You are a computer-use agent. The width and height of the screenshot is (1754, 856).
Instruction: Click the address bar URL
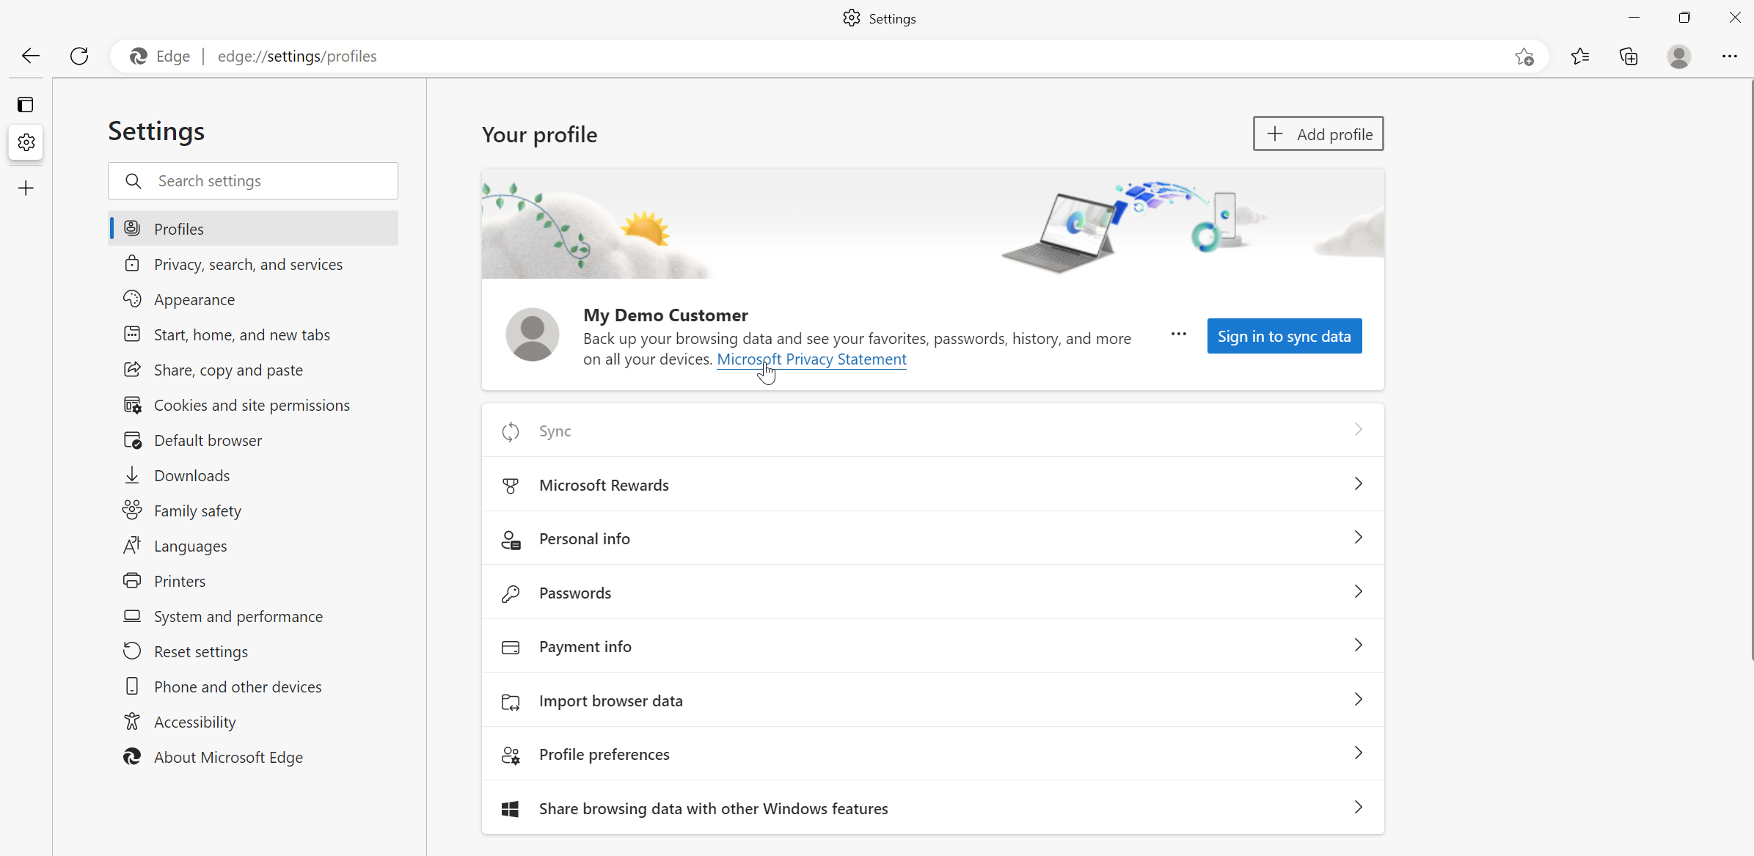click(297, 56)
